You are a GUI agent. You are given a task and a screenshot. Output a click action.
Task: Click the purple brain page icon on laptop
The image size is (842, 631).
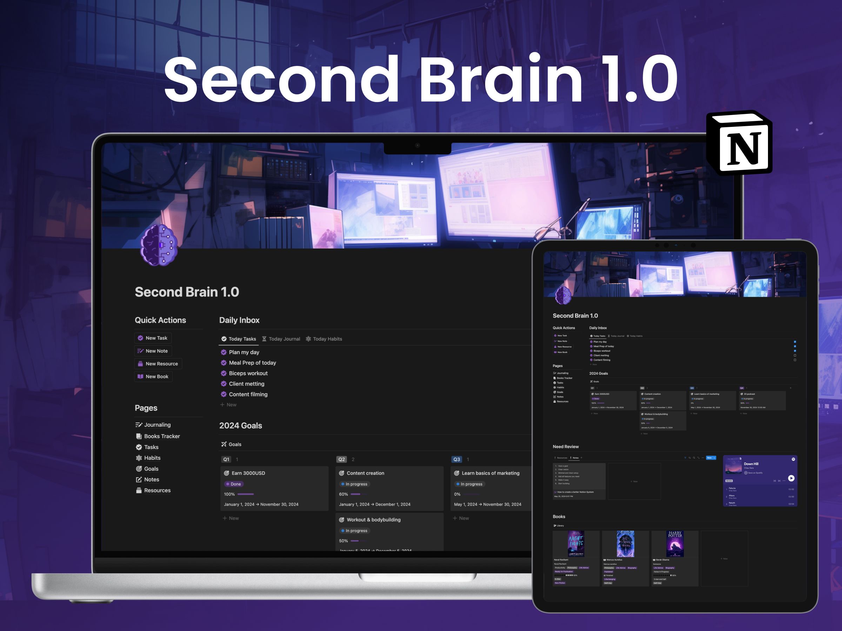tap(159, 245)
